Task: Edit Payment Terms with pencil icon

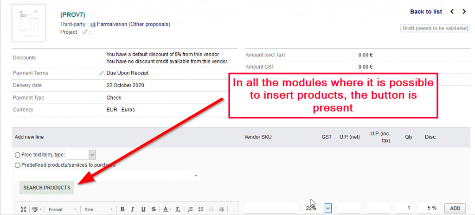Action: pyautogui.click(x=102, y=73)
